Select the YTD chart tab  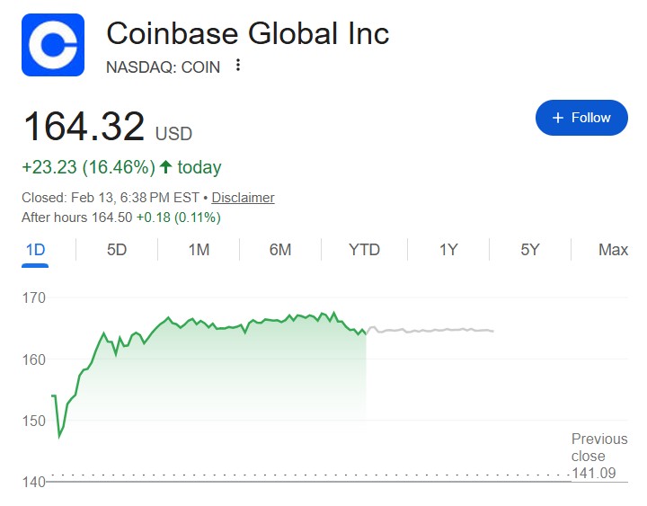(364, 250)
